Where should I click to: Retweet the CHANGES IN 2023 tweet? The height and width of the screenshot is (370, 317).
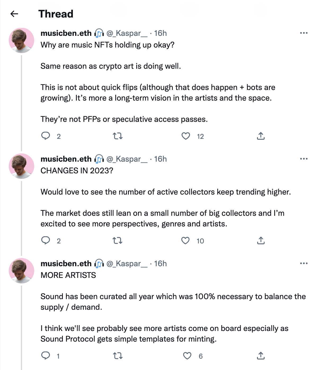coord(118,241)
